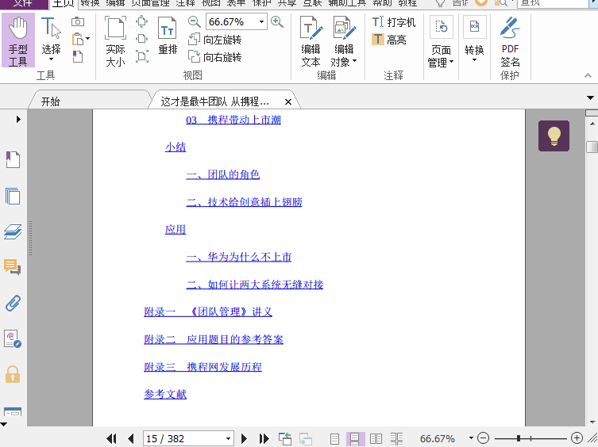Open the Edit Object tool
Screen dimensions: 598x447
[344, 41]
